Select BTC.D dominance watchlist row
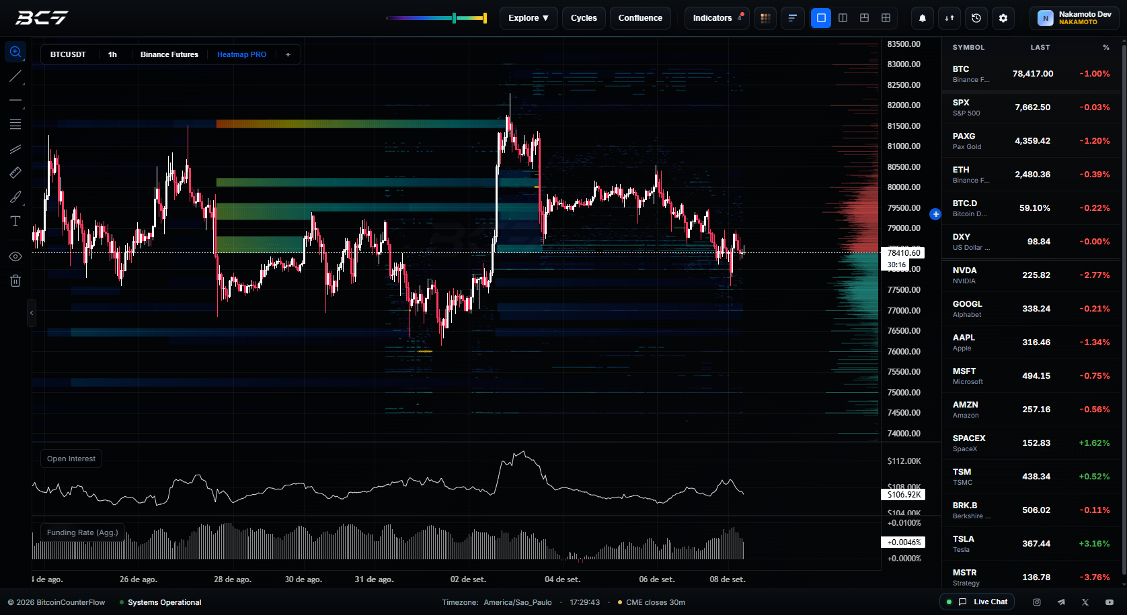This screenshot has width=1127, height=615. pos(1032,208)
